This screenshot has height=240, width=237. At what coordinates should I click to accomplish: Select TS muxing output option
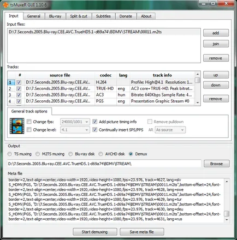9,154
